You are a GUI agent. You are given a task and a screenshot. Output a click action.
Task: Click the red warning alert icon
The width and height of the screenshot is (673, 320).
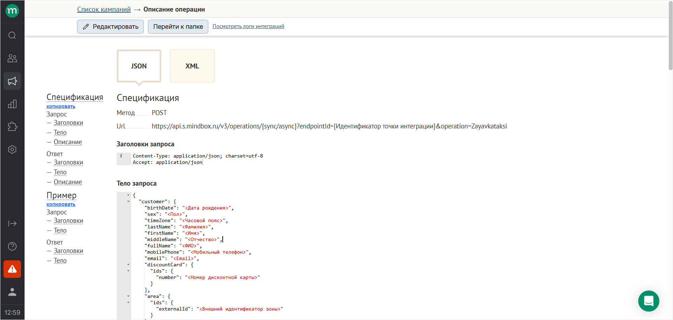tap(12, 269)
